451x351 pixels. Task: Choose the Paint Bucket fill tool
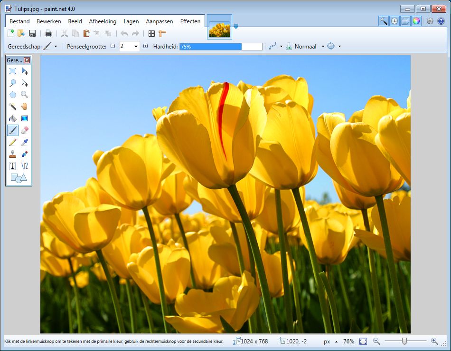(13, 118)
